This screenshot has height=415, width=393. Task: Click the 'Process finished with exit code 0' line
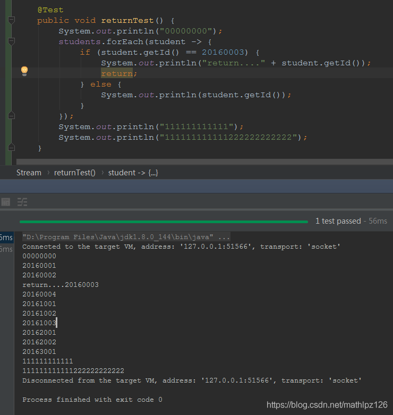(x=92, y=400)
